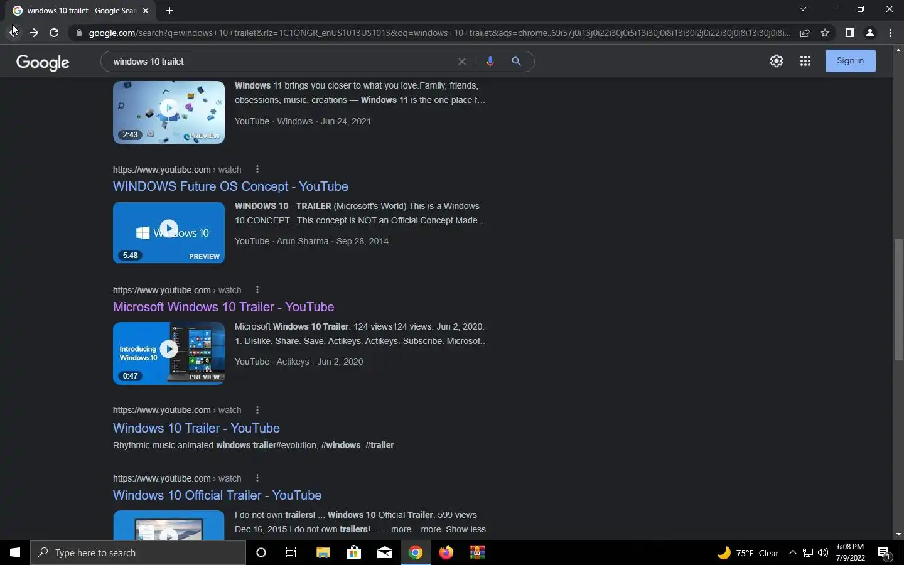904x565 pixels.
Task: Start voice search with microphone icon
Action: 490,62
